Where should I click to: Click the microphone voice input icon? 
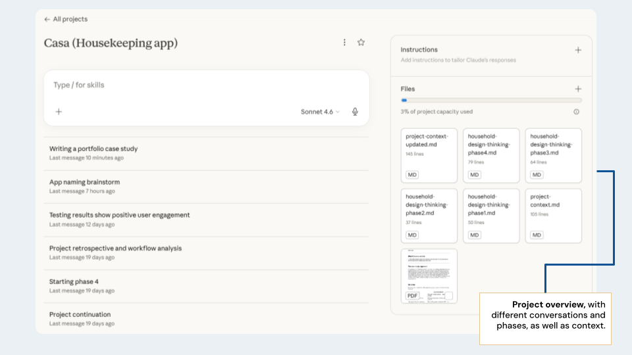coord(355,112)
